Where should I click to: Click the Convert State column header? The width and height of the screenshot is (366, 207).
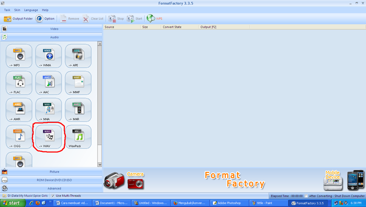(180, 27)
